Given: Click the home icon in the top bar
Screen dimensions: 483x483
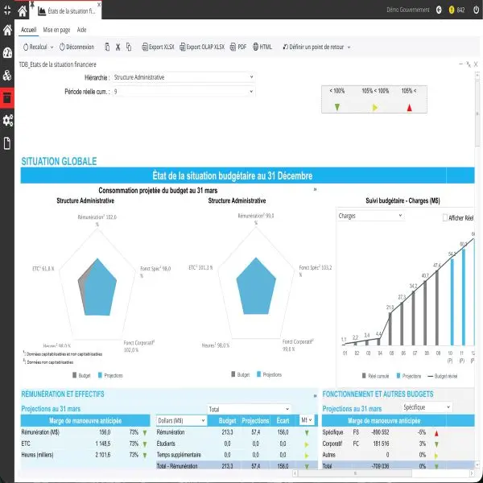Looking at the screenshot, I should point(22,11).
